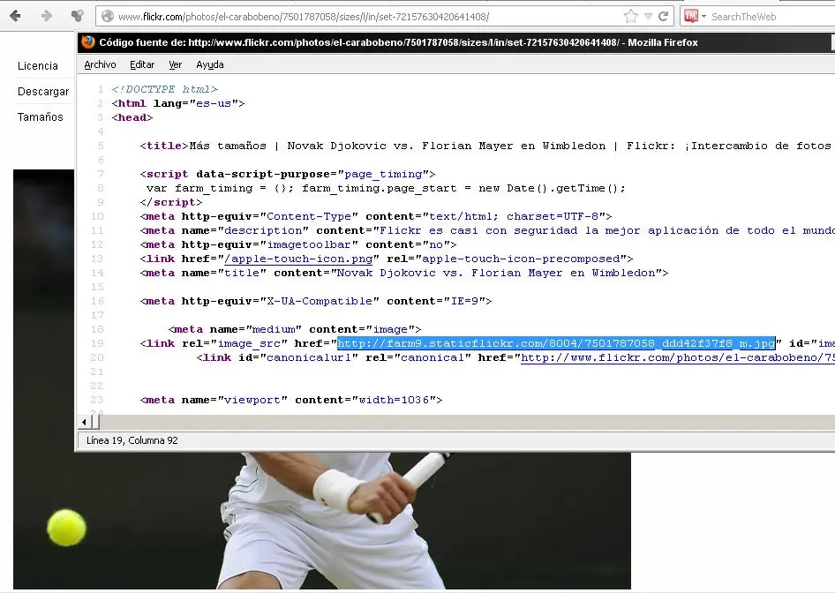The width and height of the screenshot is (835, 593).
Task: Go forward with the browser forward arrow
Action: click(46, 16)
